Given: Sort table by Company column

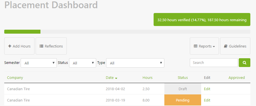Looking at the screenshot, I should (15, 78).
